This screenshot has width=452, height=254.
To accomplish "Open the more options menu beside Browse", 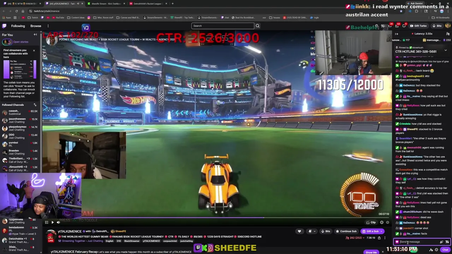I will tap(48, 26).
